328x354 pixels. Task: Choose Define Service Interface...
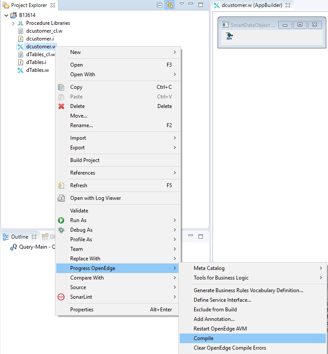[x=253, y=300]
